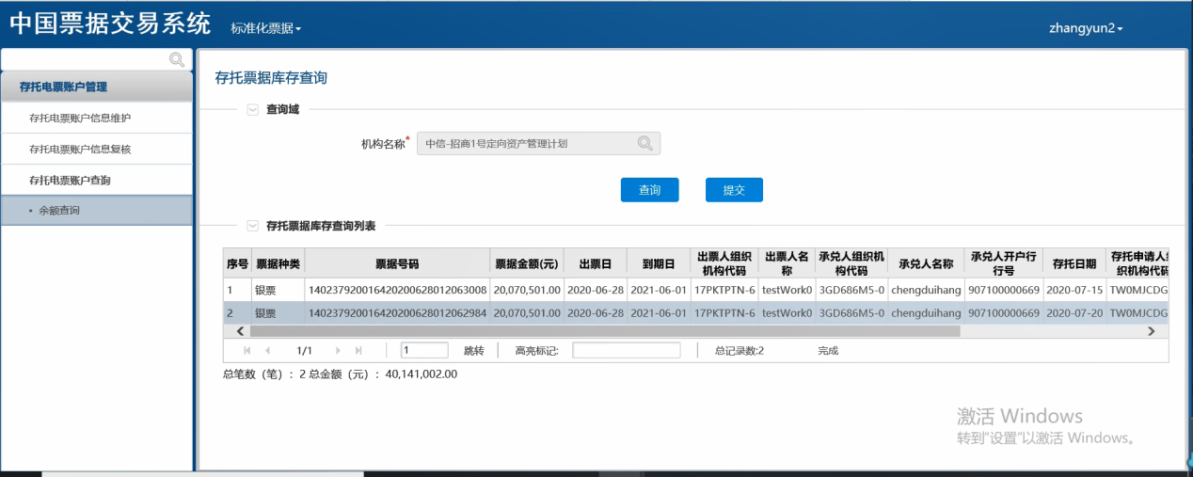Viewport: 1193px width, 477px height.
Task: Click the 存托日期 column header
Action: 1074,264
